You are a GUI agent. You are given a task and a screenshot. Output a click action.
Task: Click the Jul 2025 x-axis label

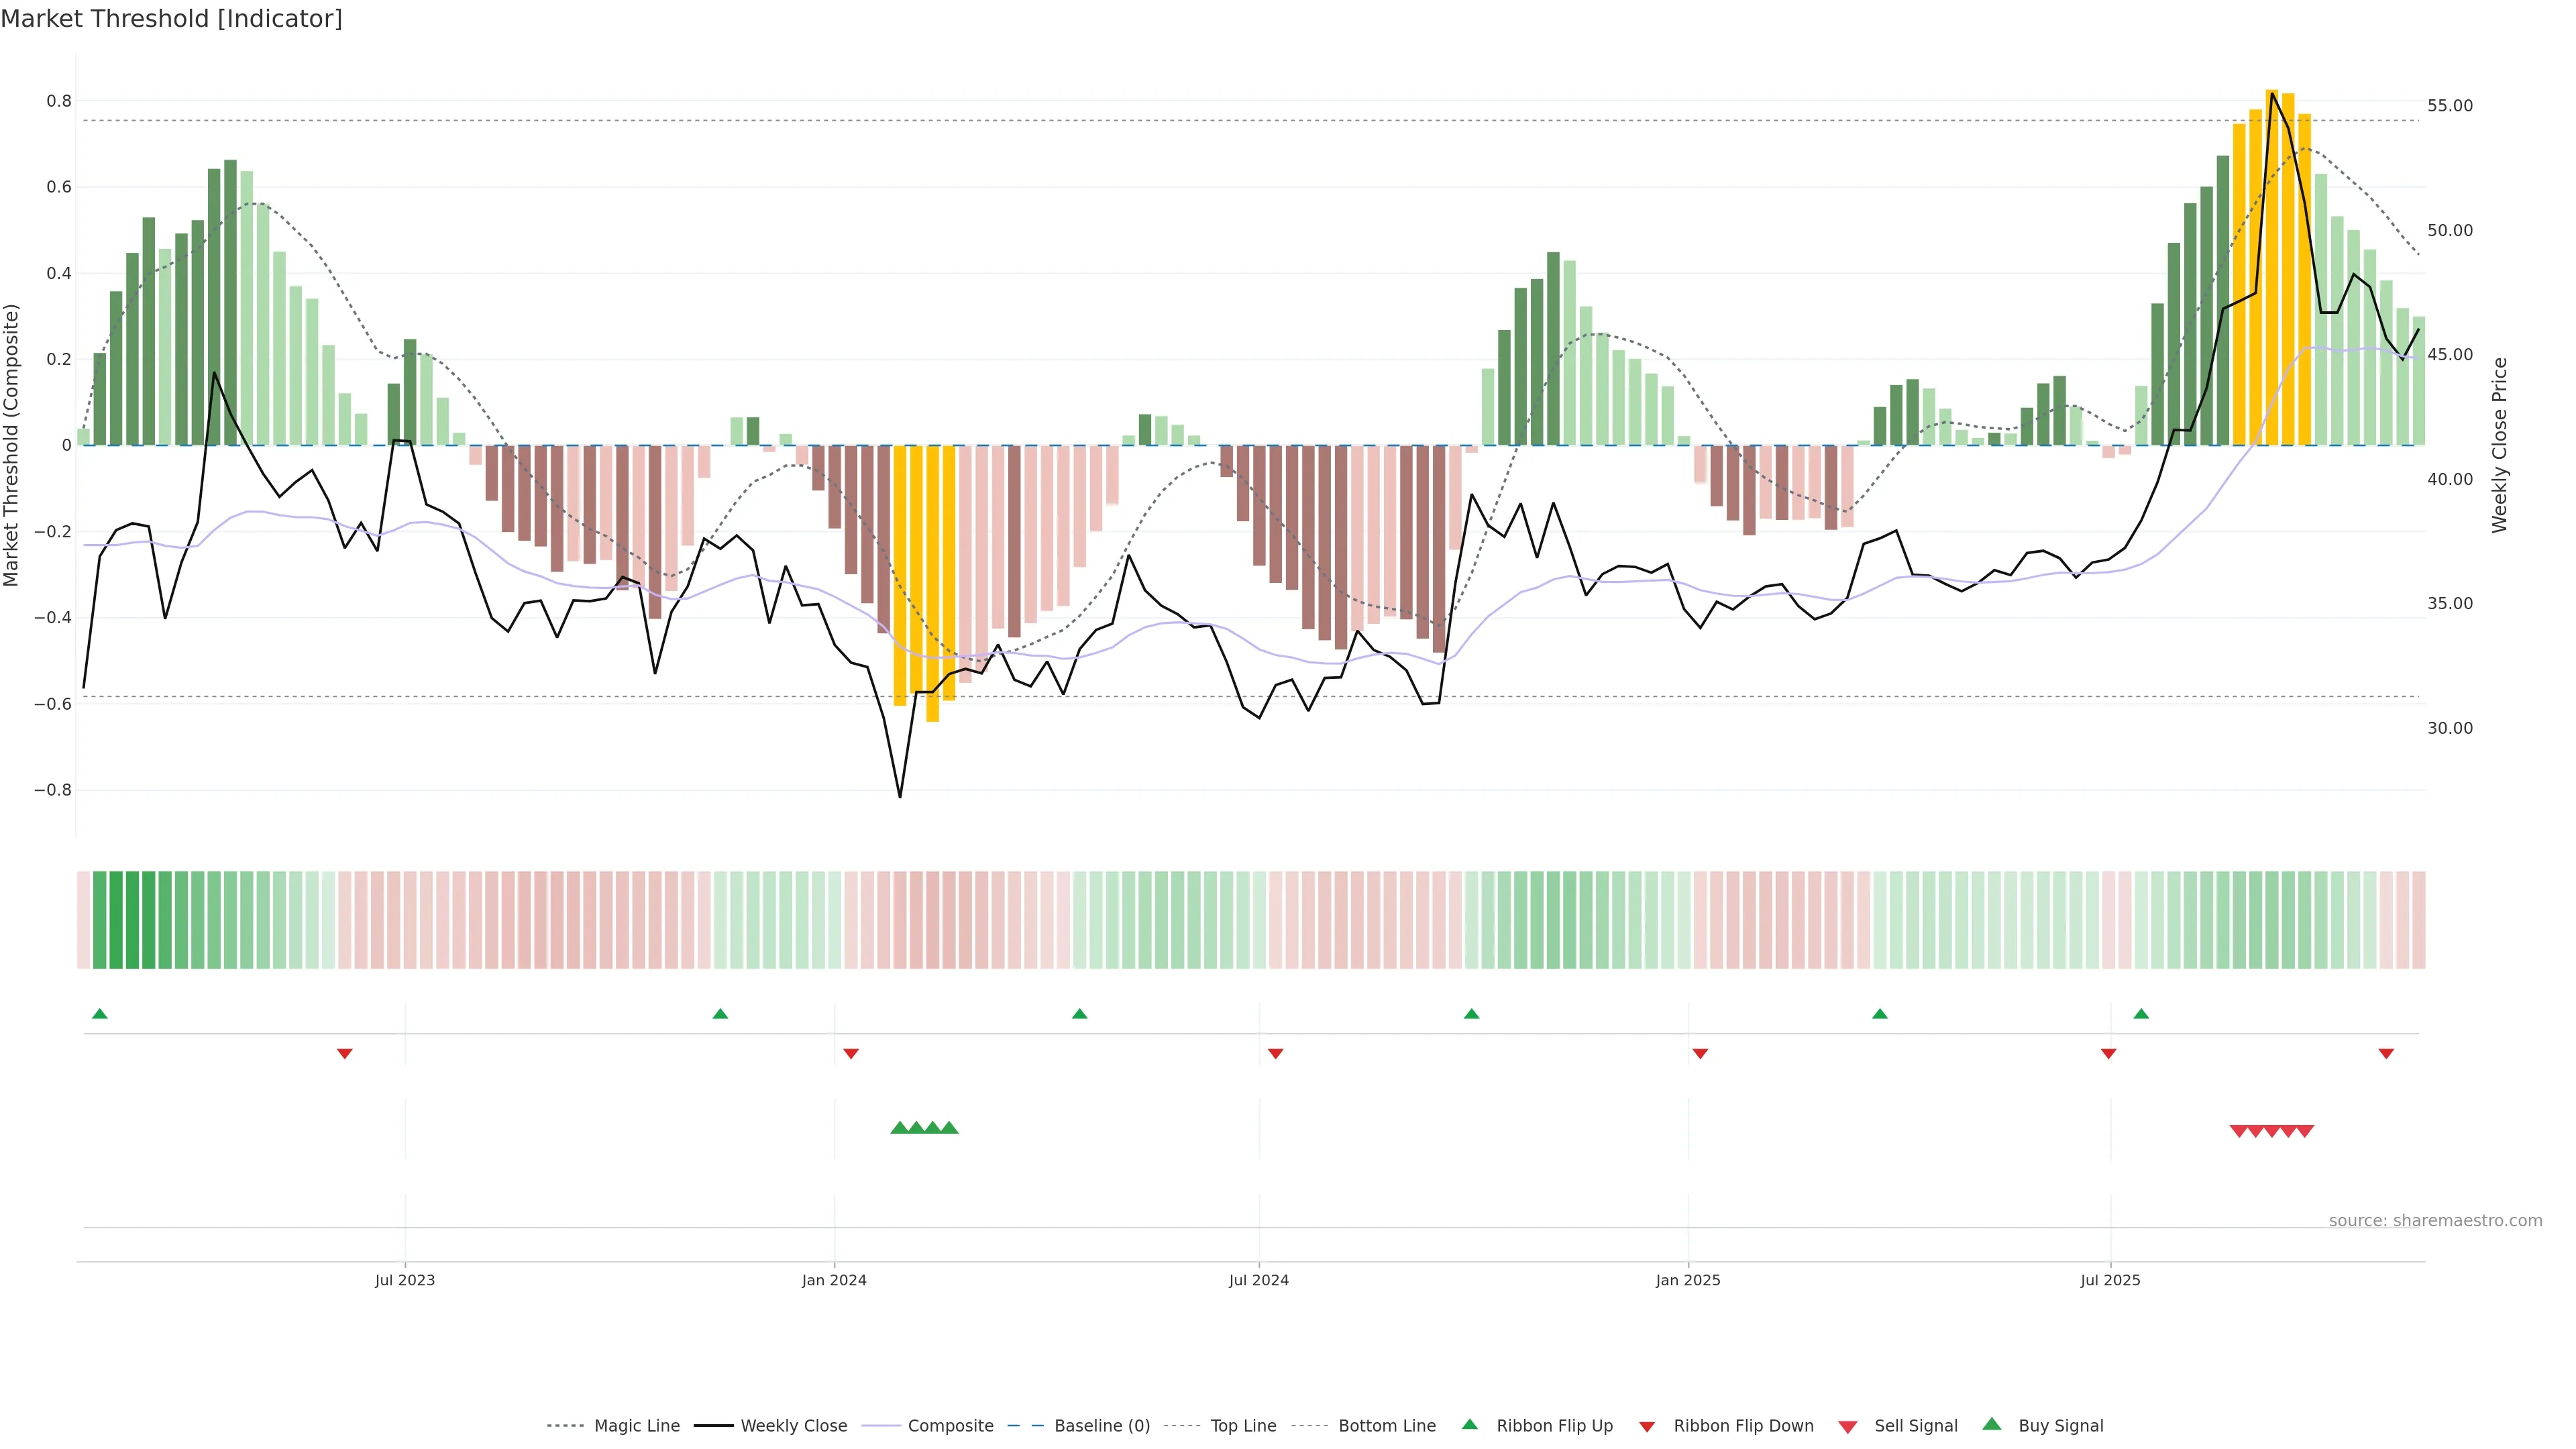tap(2110, 1280)
